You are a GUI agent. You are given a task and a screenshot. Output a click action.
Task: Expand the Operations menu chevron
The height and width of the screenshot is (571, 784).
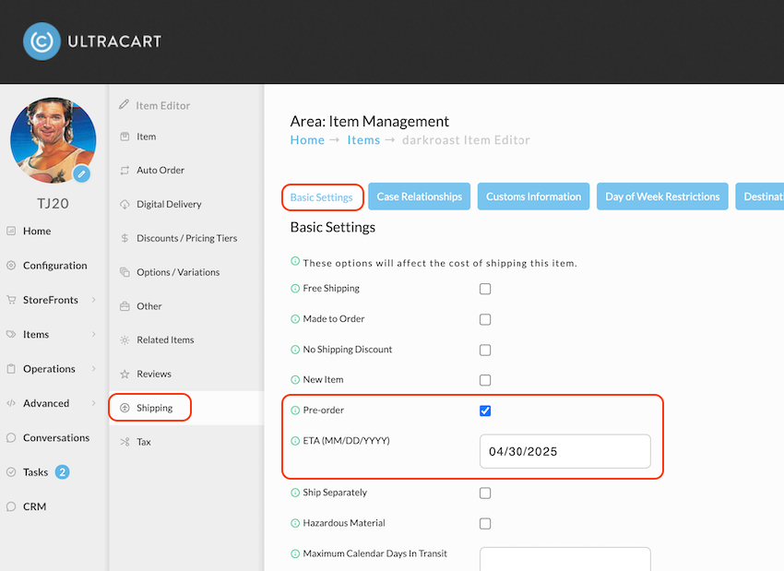[x=93, y=368]
